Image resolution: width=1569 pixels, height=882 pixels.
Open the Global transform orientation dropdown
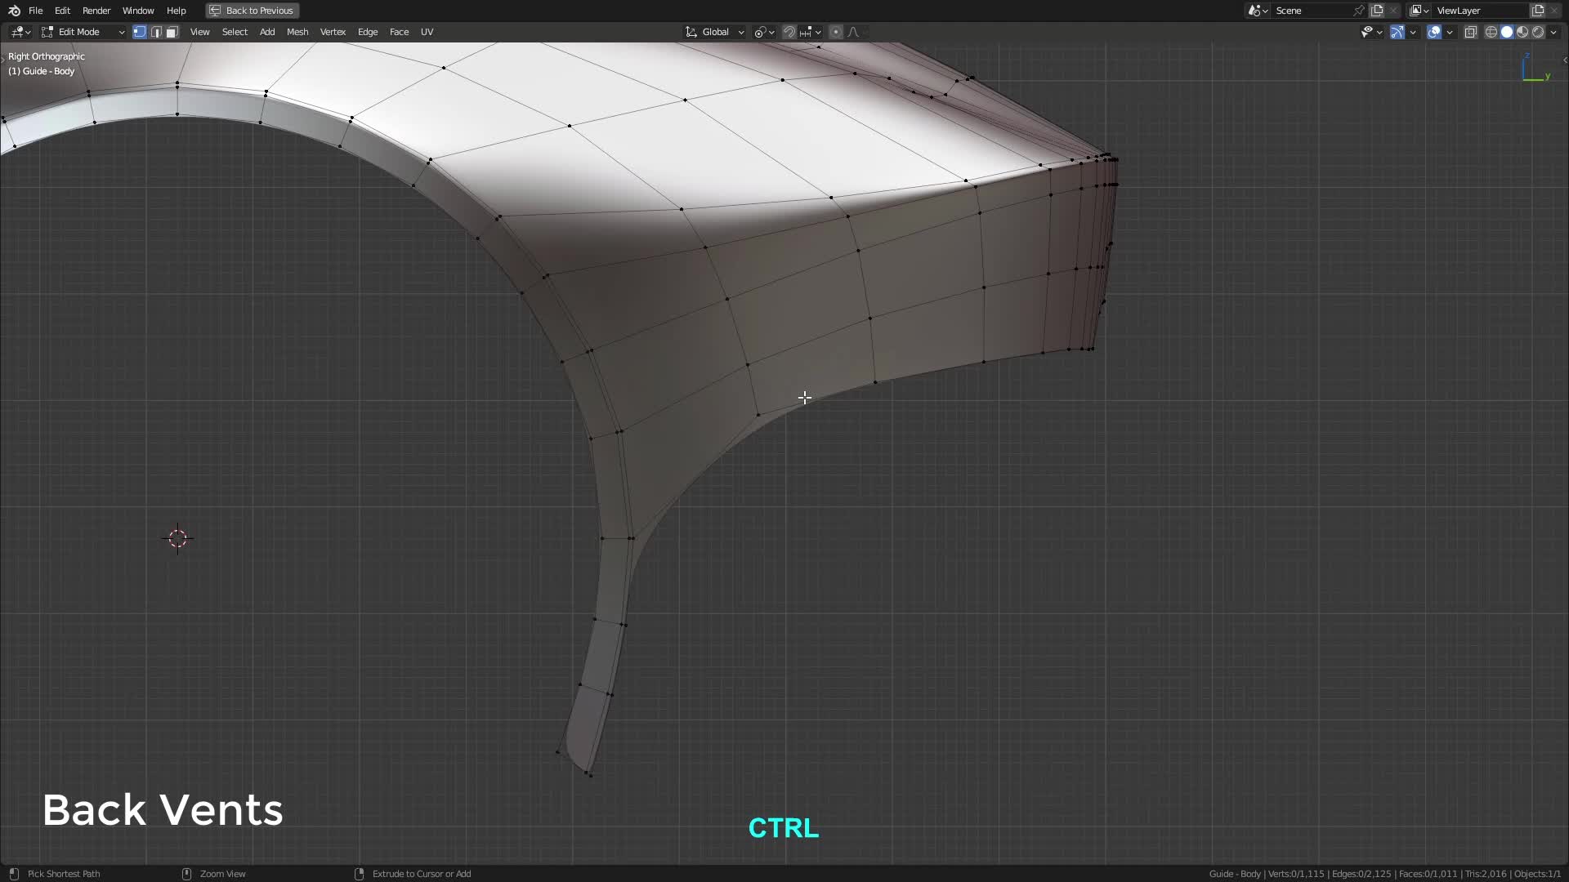pyautogui.click(x=715, y=32)
